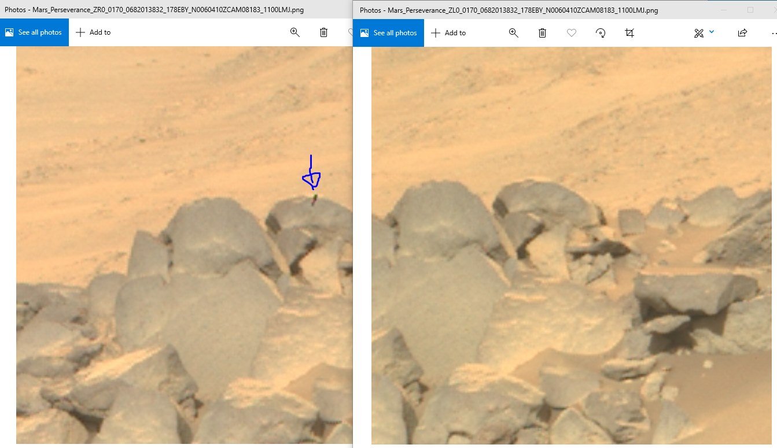Click See all photos in the left ZR0 window
This screenshot has width=777, height=448.
pos(34,32)
